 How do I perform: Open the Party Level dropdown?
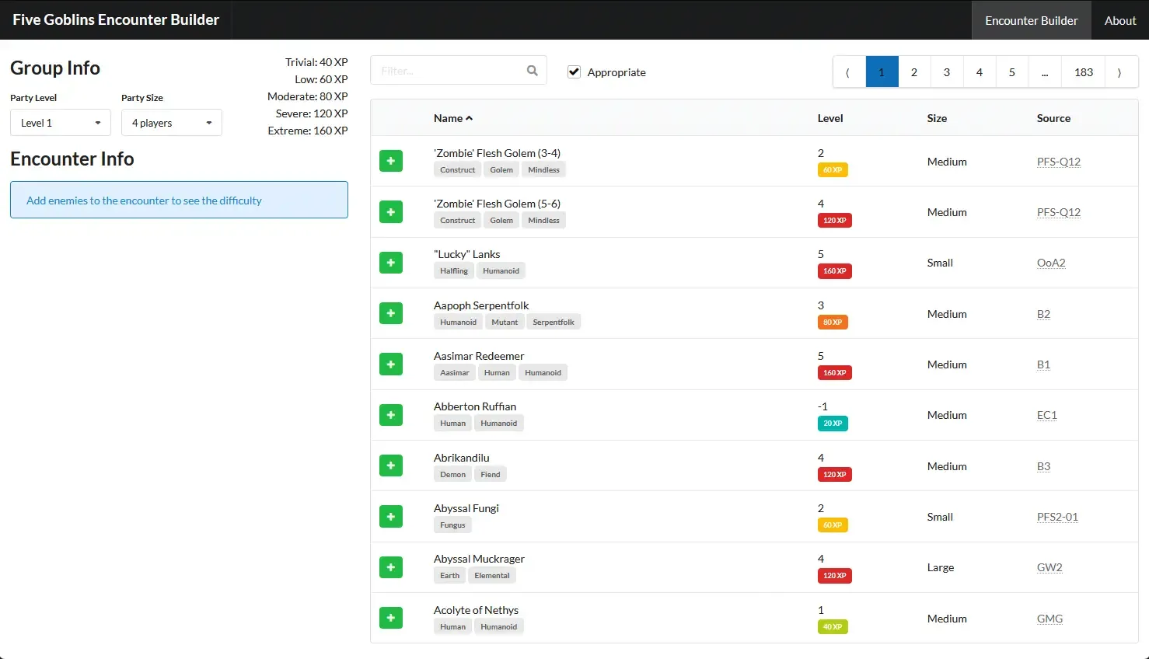[x=61, y=123]
